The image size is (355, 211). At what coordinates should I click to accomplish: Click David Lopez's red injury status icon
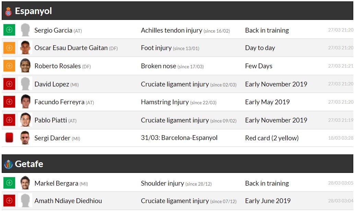pos(9,84)
